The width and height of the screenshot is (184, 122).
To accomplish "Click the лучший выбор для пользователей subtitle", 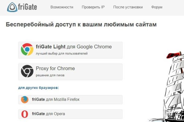I will (62, 54).
